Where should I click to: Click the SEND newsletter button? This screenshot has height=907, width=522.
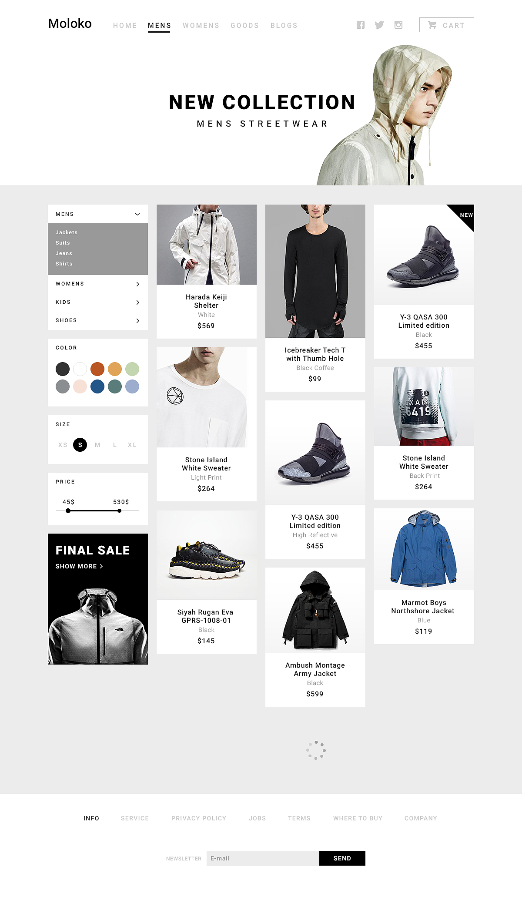[342, 858]
